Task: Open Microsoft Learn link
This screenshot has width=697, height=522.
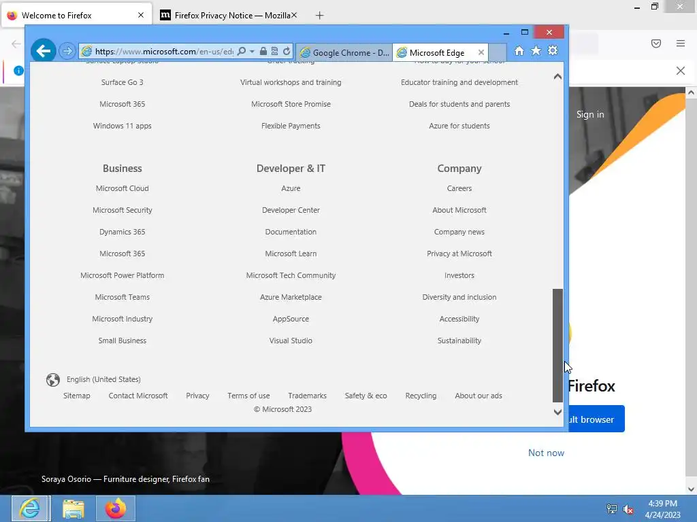Action: (291, 254)
